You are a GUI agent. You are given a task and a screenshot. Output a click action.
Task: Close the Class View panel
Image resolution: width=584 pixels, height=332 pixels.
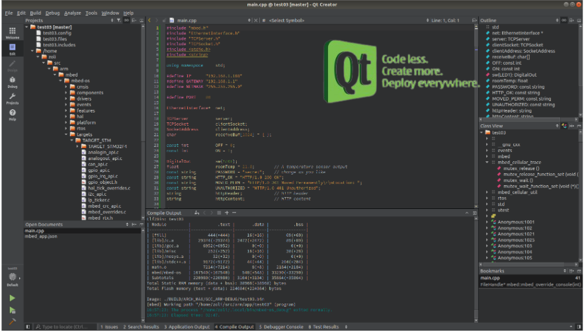[x=579, y=126]
